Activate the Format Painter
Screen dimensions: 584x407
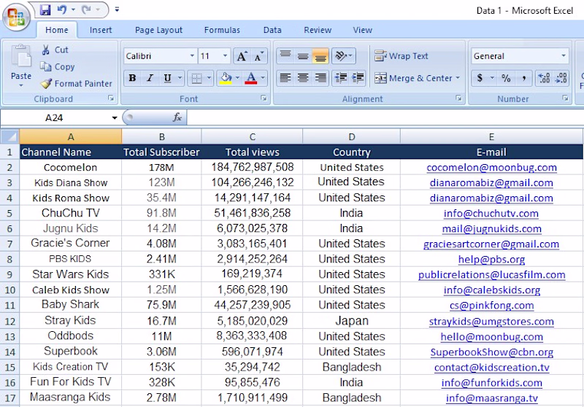coord(76,83)
